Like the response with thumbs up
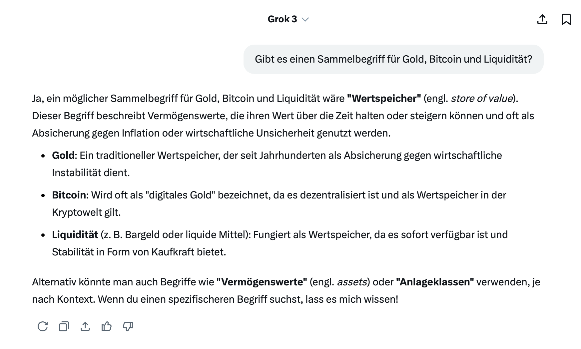The width and height of the screenshot is (581, 349). [x=107, y=326]
